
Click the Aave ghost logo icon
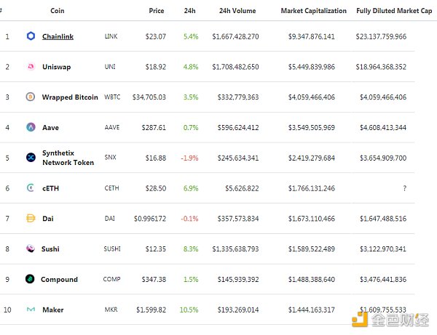pos(31,127)
